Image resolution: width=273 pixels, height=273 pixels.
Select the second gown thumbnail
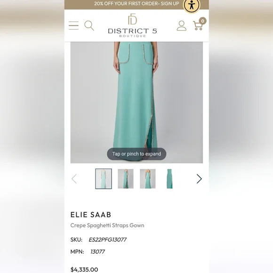(126, 179)
